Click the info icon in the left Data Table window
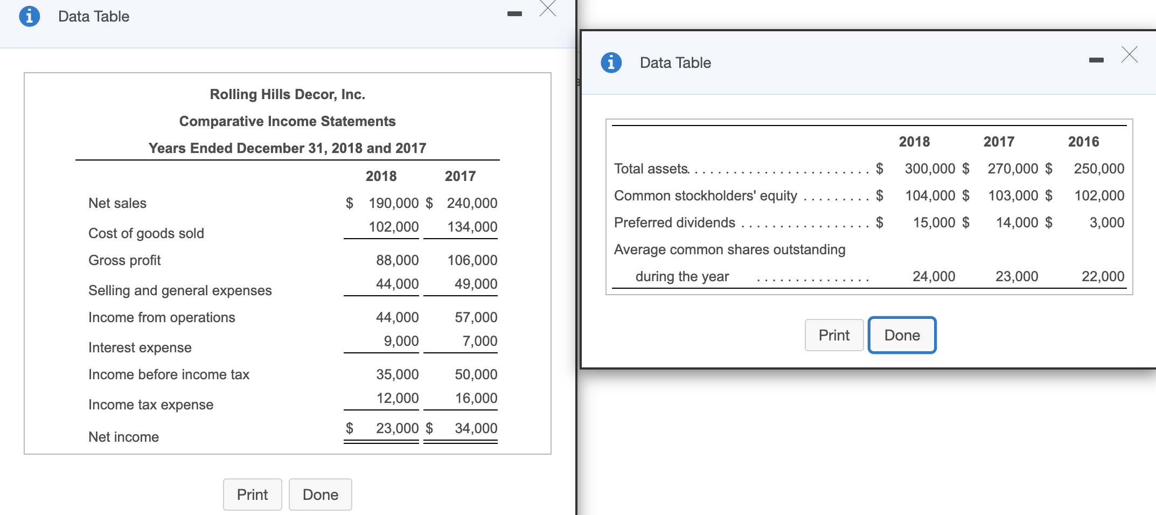 (x=29, y=16)
